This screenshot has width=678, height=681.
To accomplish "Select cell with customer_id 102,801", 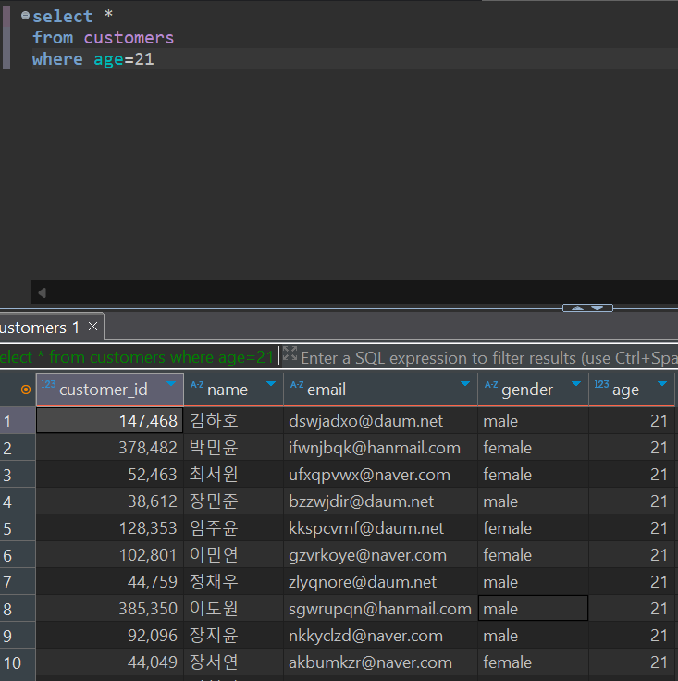I will [x=110, y=555].
